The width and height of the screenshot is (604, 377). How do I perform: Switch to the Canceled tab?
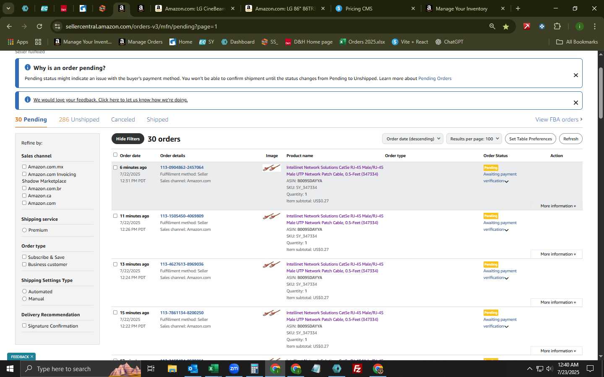point(123,119)
